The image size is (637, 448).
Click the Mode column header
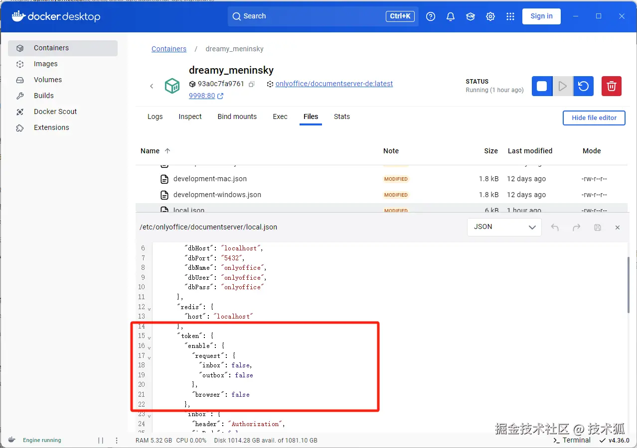coord(592,151)
